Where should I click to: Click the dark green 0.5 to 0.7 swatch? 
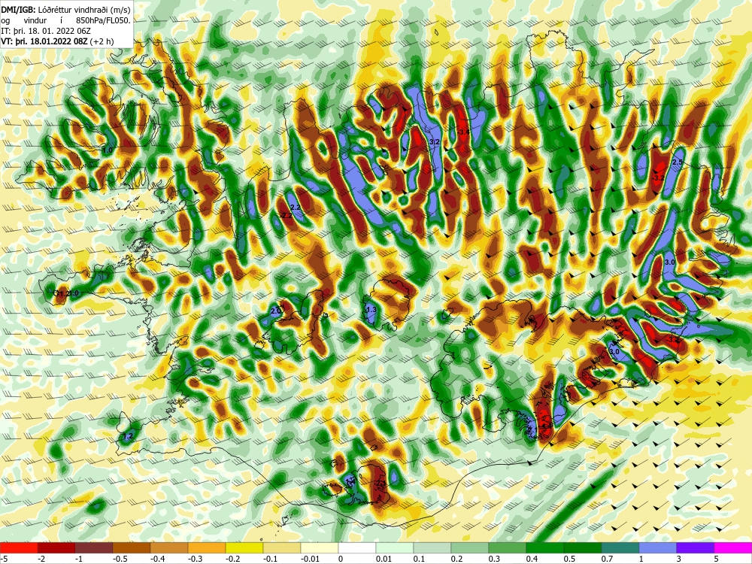click(x=583, y=548)
